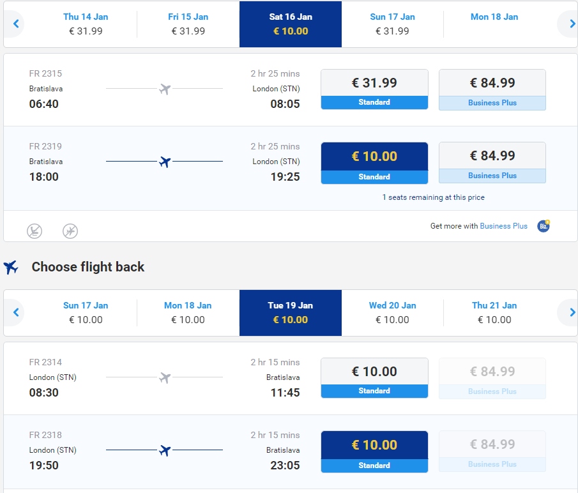Click the plane icon beside Choose flight back

11,267
